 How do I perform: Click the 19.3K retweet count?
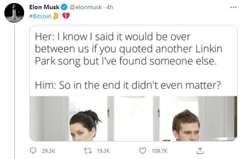point(103,151)
